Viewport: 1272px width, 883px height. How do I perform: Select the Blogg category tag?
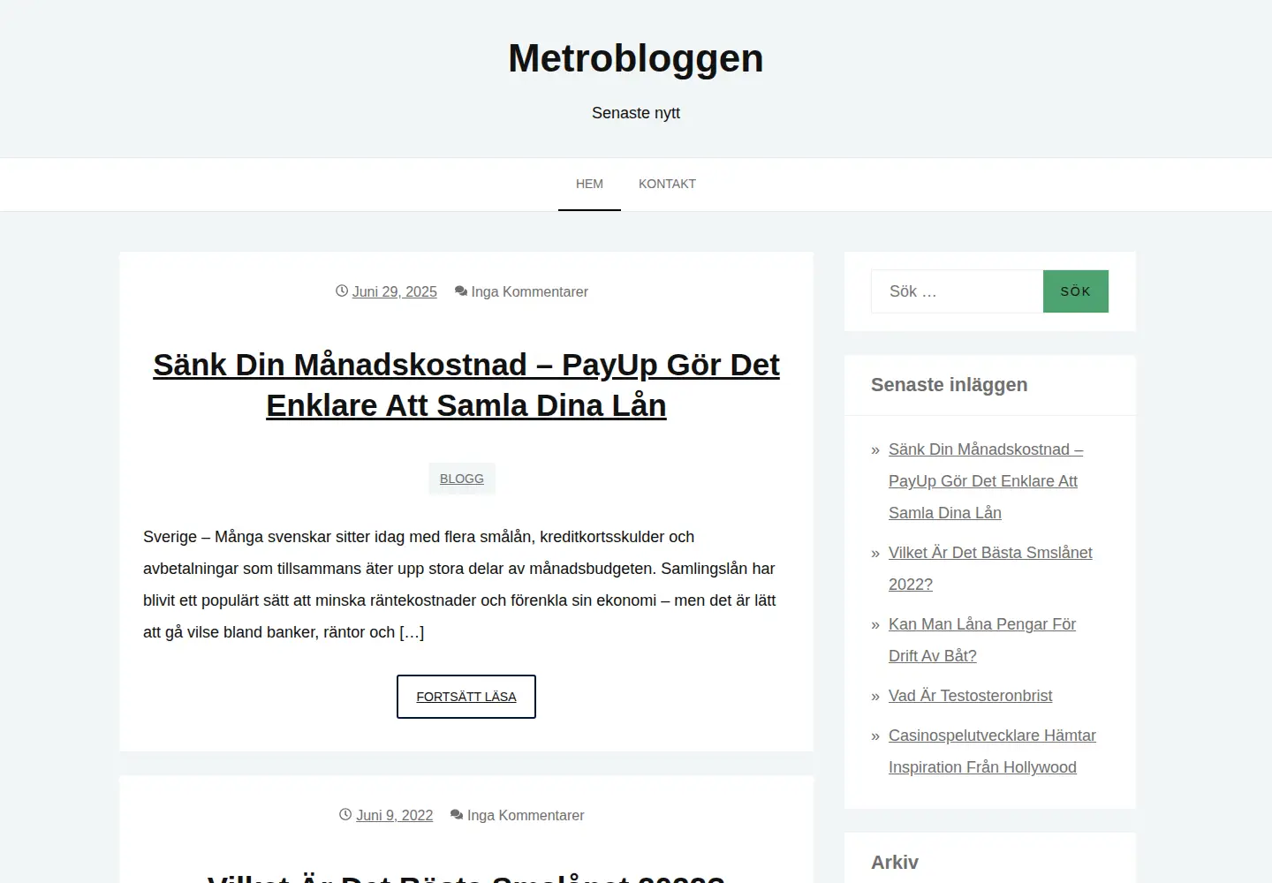[x=462, y=479]
